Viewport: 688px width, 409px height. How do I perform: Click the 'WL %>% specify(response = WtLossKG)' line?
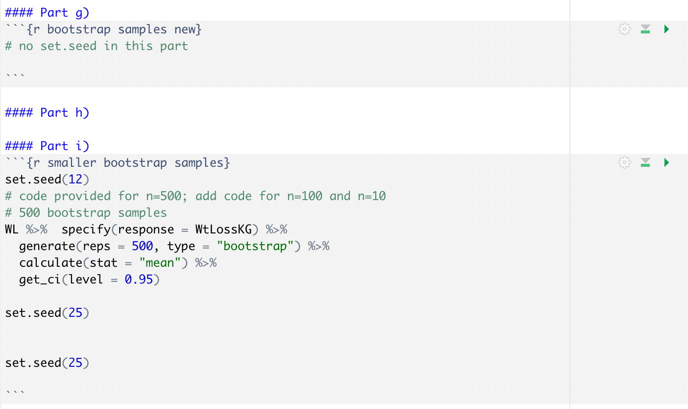(x=146, y=230)
